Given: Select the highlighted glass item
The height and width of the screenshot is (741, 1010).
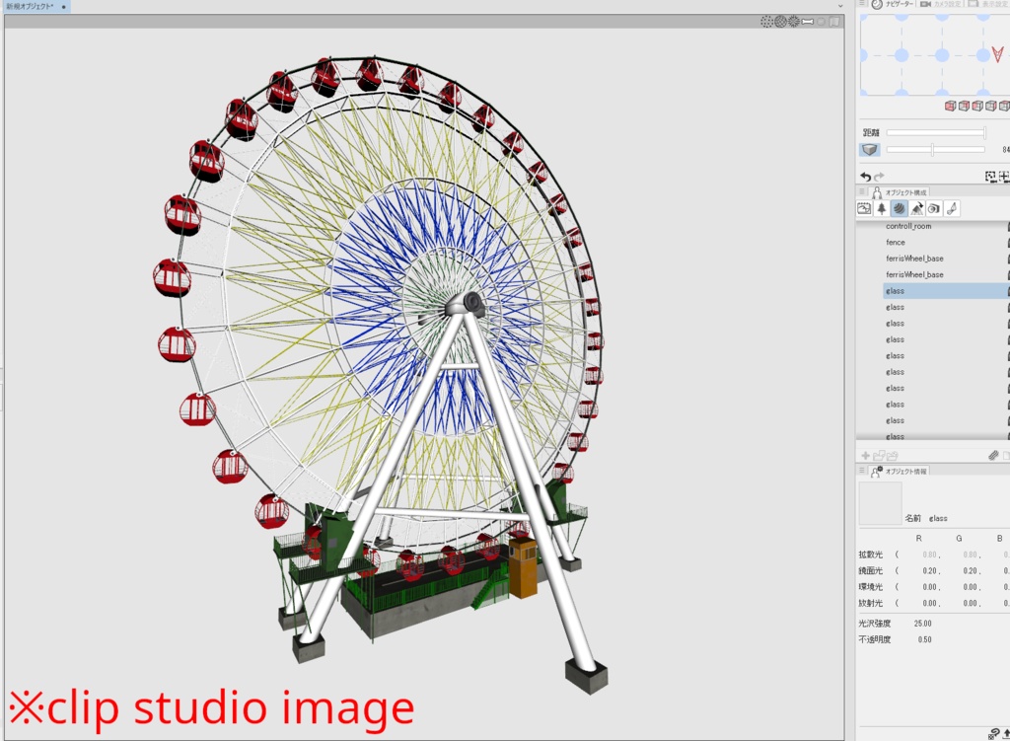Looking at the screenshot, I should coord(946,291).
